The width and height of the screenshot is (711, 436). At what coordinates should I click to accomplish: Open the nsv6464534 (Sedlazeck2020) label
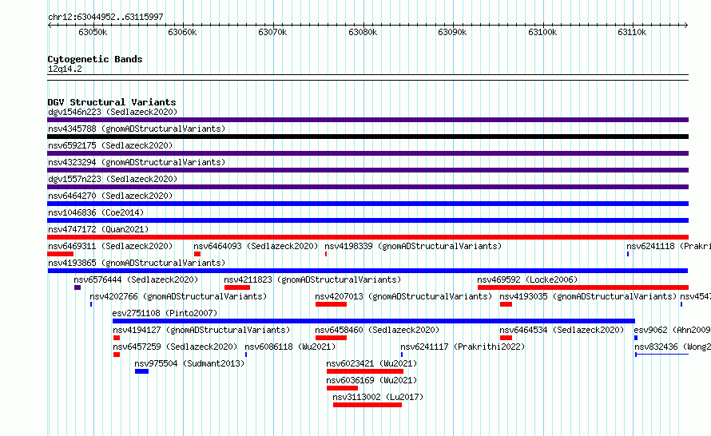(x=562, y=330)
